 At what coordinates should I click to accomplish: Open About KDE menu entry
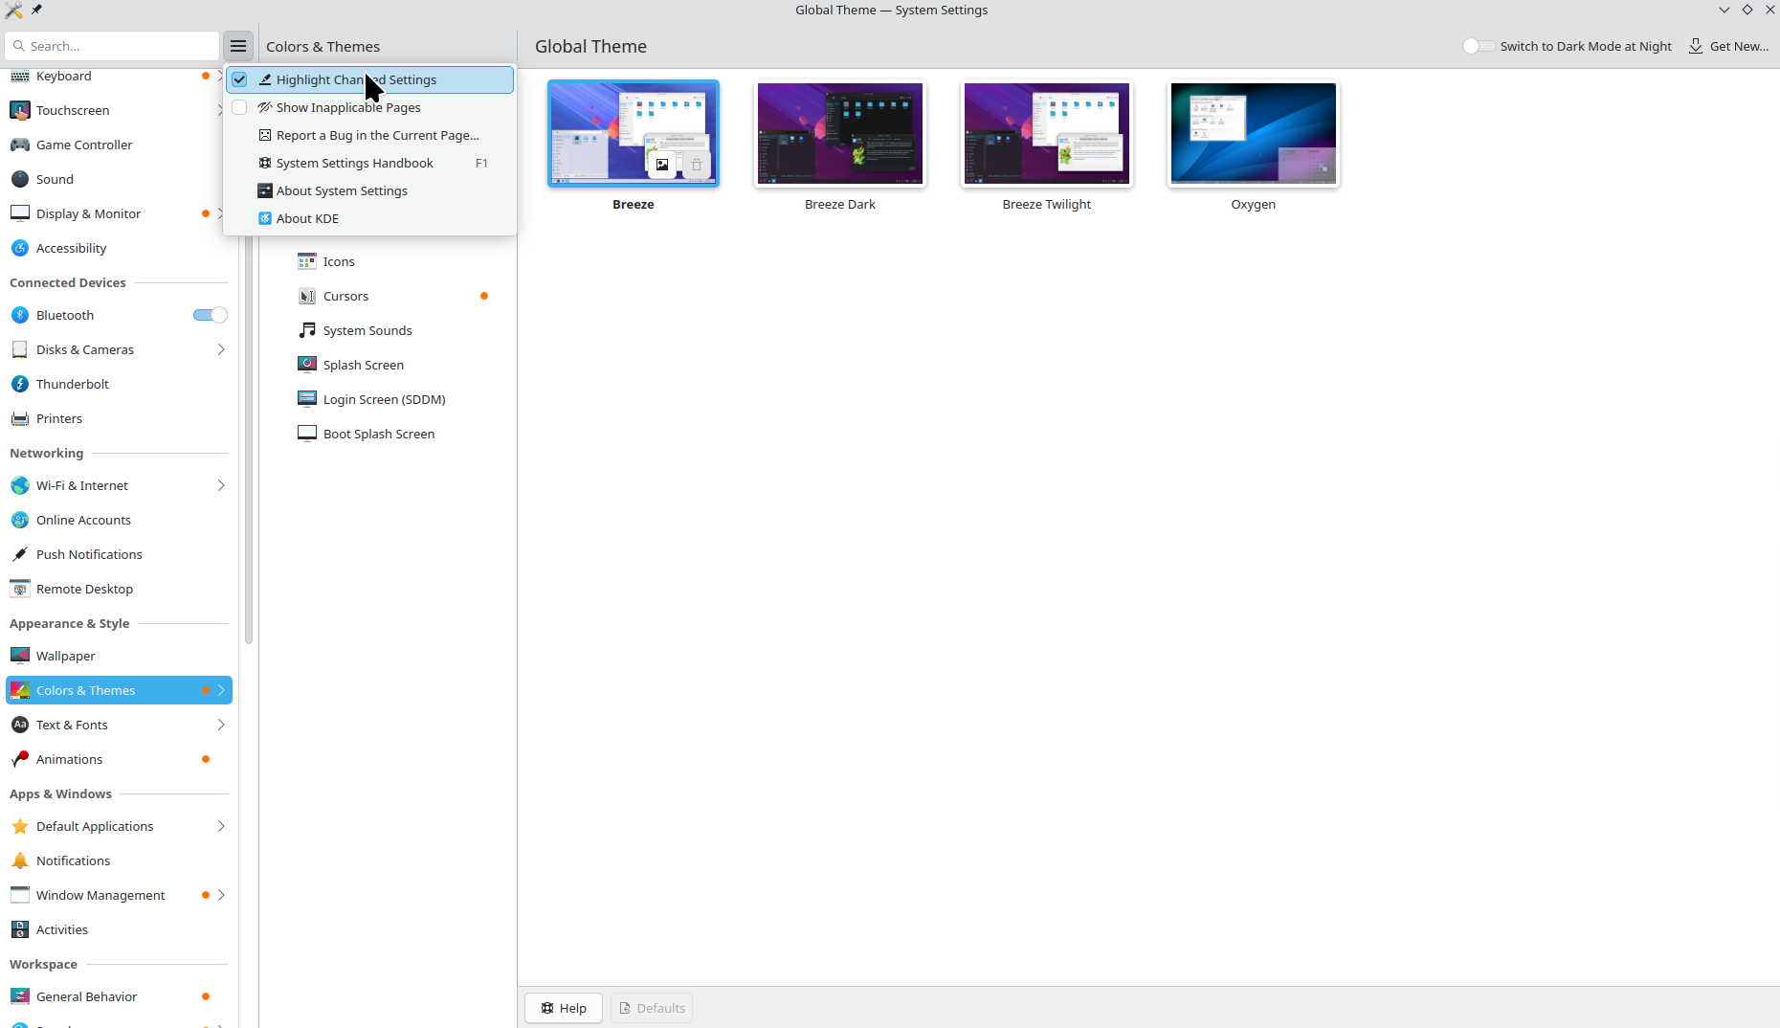point(307,218)
